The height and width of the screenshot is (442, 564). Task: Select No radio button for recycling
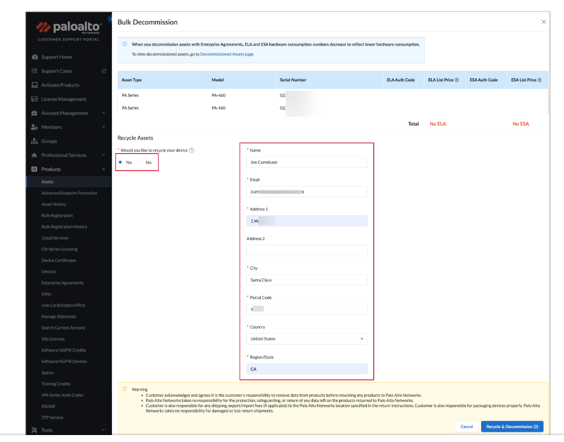141,162
